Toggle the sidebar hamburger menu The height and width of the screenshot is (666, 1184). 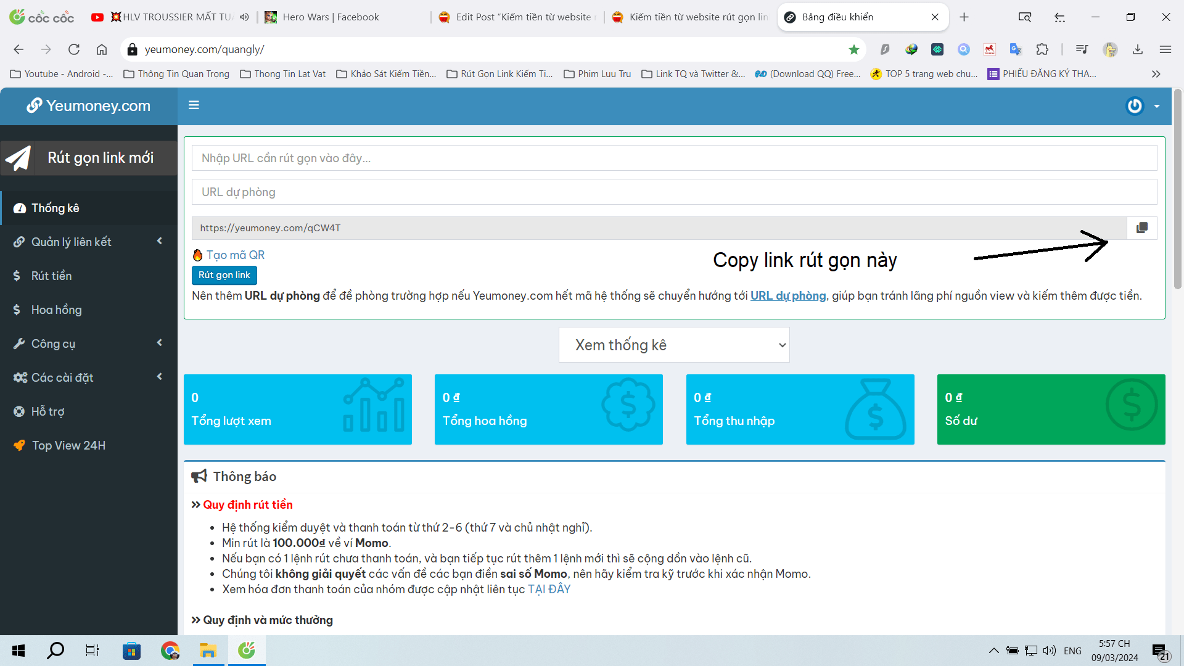(194, 105)
